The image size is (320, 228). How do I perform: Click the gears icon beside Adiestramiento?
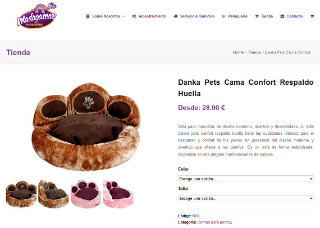click(x=134, y=16)
